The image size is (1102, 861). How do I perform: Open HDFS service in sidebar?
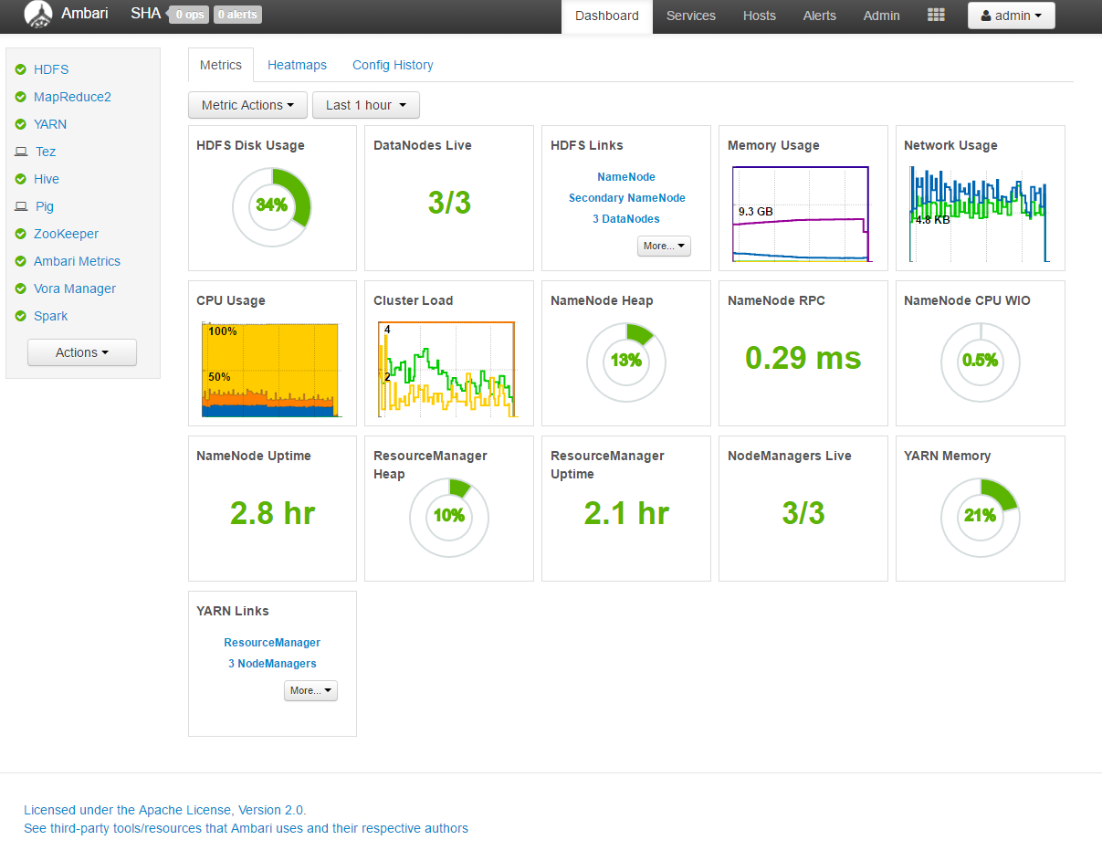point(51,69)
